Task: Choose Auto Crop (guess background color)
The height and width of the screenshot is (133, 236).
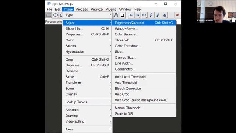Action: click(x=144, y=100)
